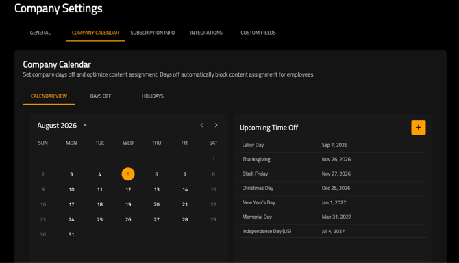Open the Thanksgiving time off row
The height and width of the screenshot is (263, 459).
[x=333, y=159]
